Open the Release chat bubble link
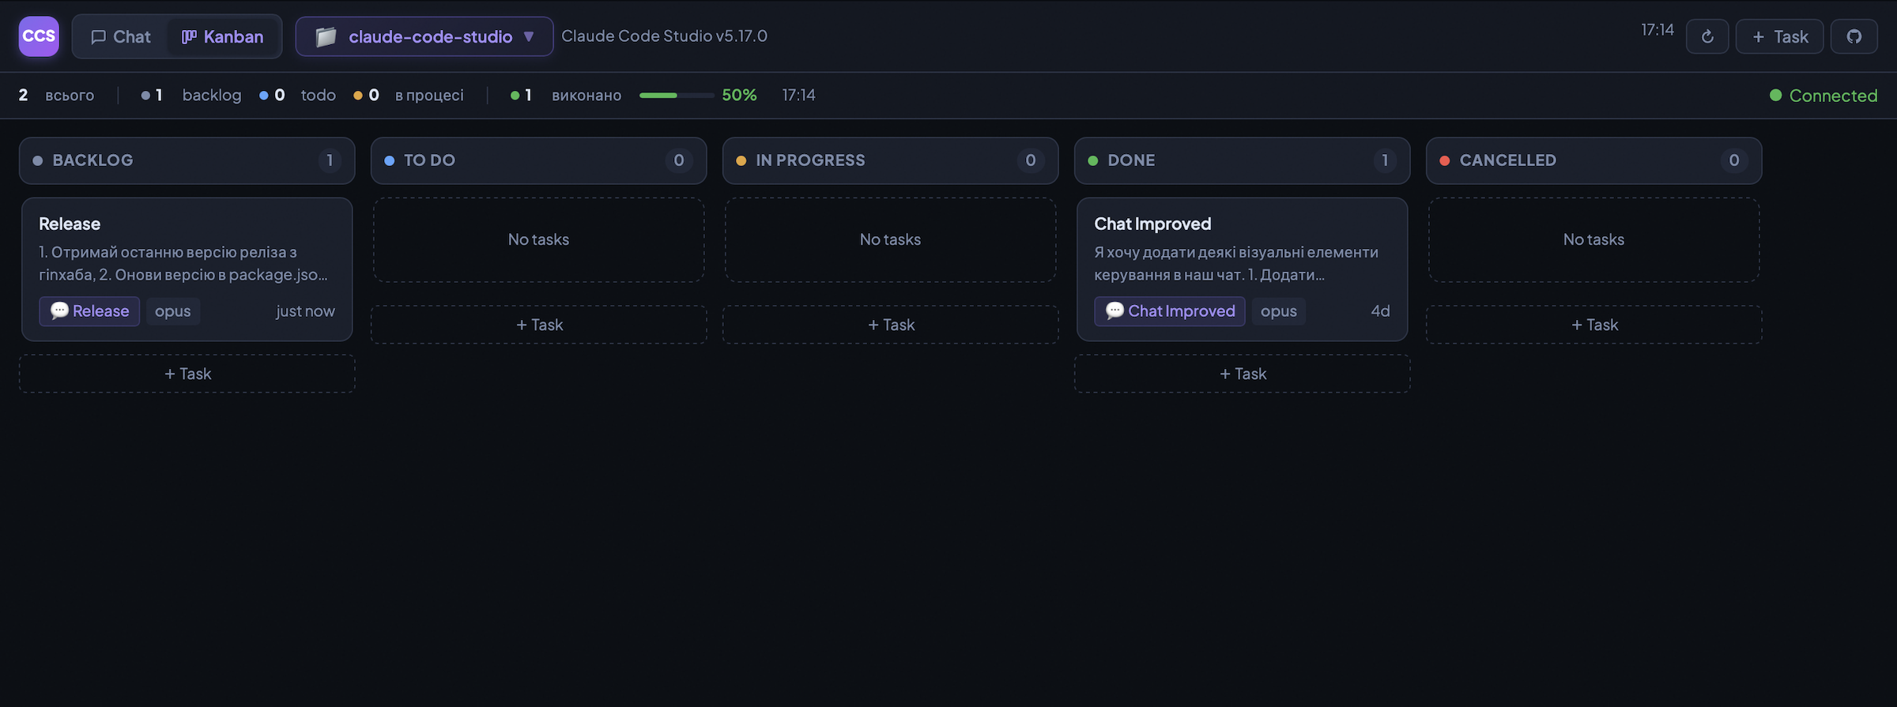1897x707 pixels. (x=89, y=311)
